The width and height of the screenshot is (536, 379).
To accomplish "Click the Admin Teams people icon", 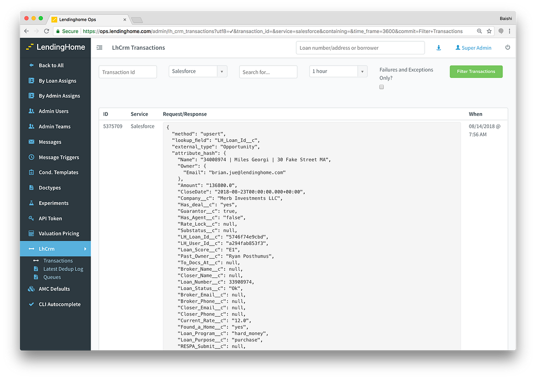I will click(31, 127).
